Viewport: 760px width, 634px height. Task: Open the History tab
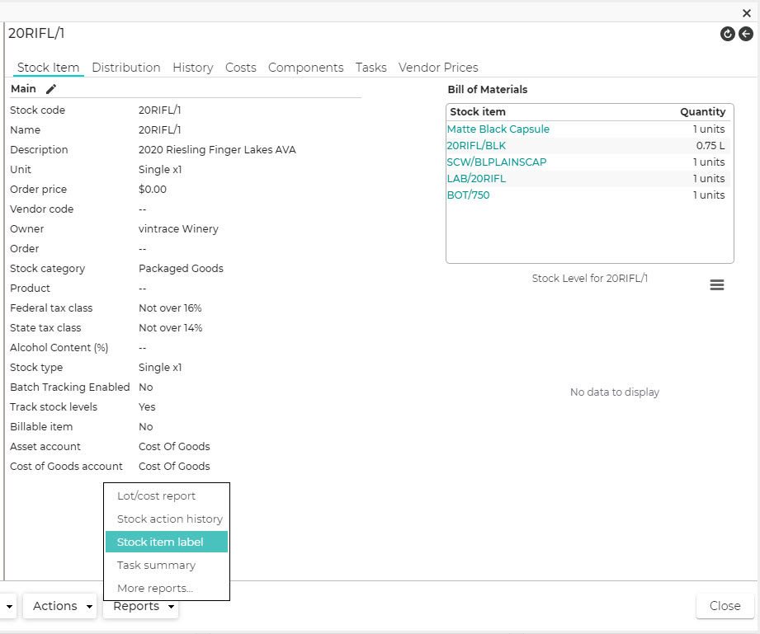(193, 68)
